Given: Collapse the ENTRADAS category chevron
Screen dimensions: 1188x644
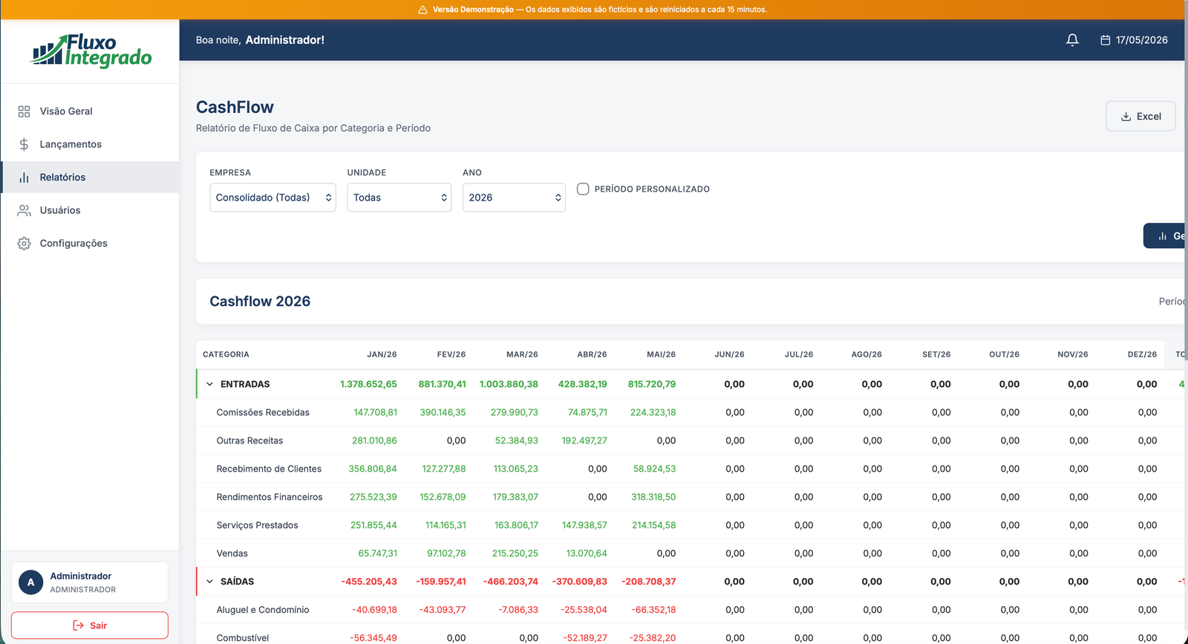Looking at the screenshot, I should coord(209,384).
